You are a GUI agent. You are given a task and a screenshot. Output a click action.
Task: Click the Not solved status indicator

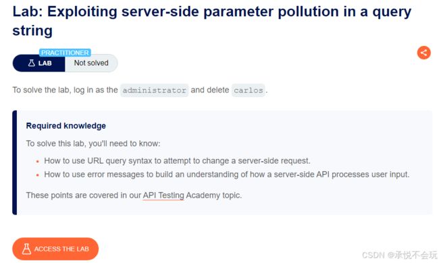tap(91, 63)
